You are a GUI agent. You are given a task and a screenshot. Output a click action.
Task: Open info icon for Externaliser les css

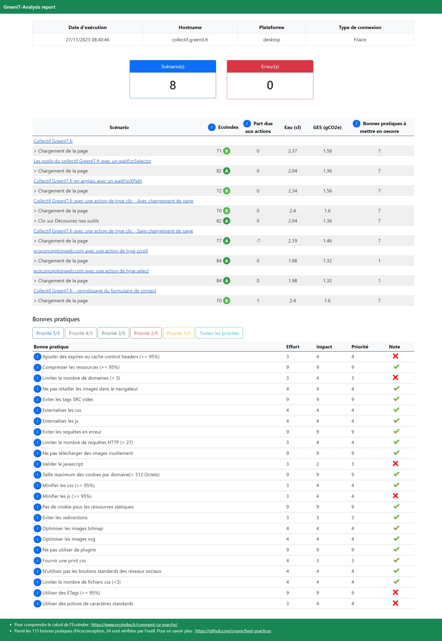(x=37, y=411)
